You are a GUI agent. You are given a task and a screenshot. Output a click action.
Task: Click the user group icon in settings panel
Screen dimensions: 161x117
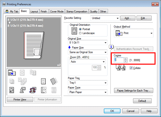[x=33, y=90]
